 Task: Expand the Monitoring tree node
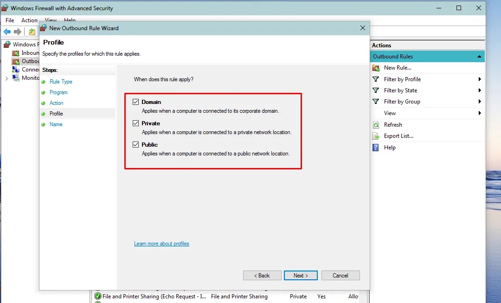click(x=6, y=78)
